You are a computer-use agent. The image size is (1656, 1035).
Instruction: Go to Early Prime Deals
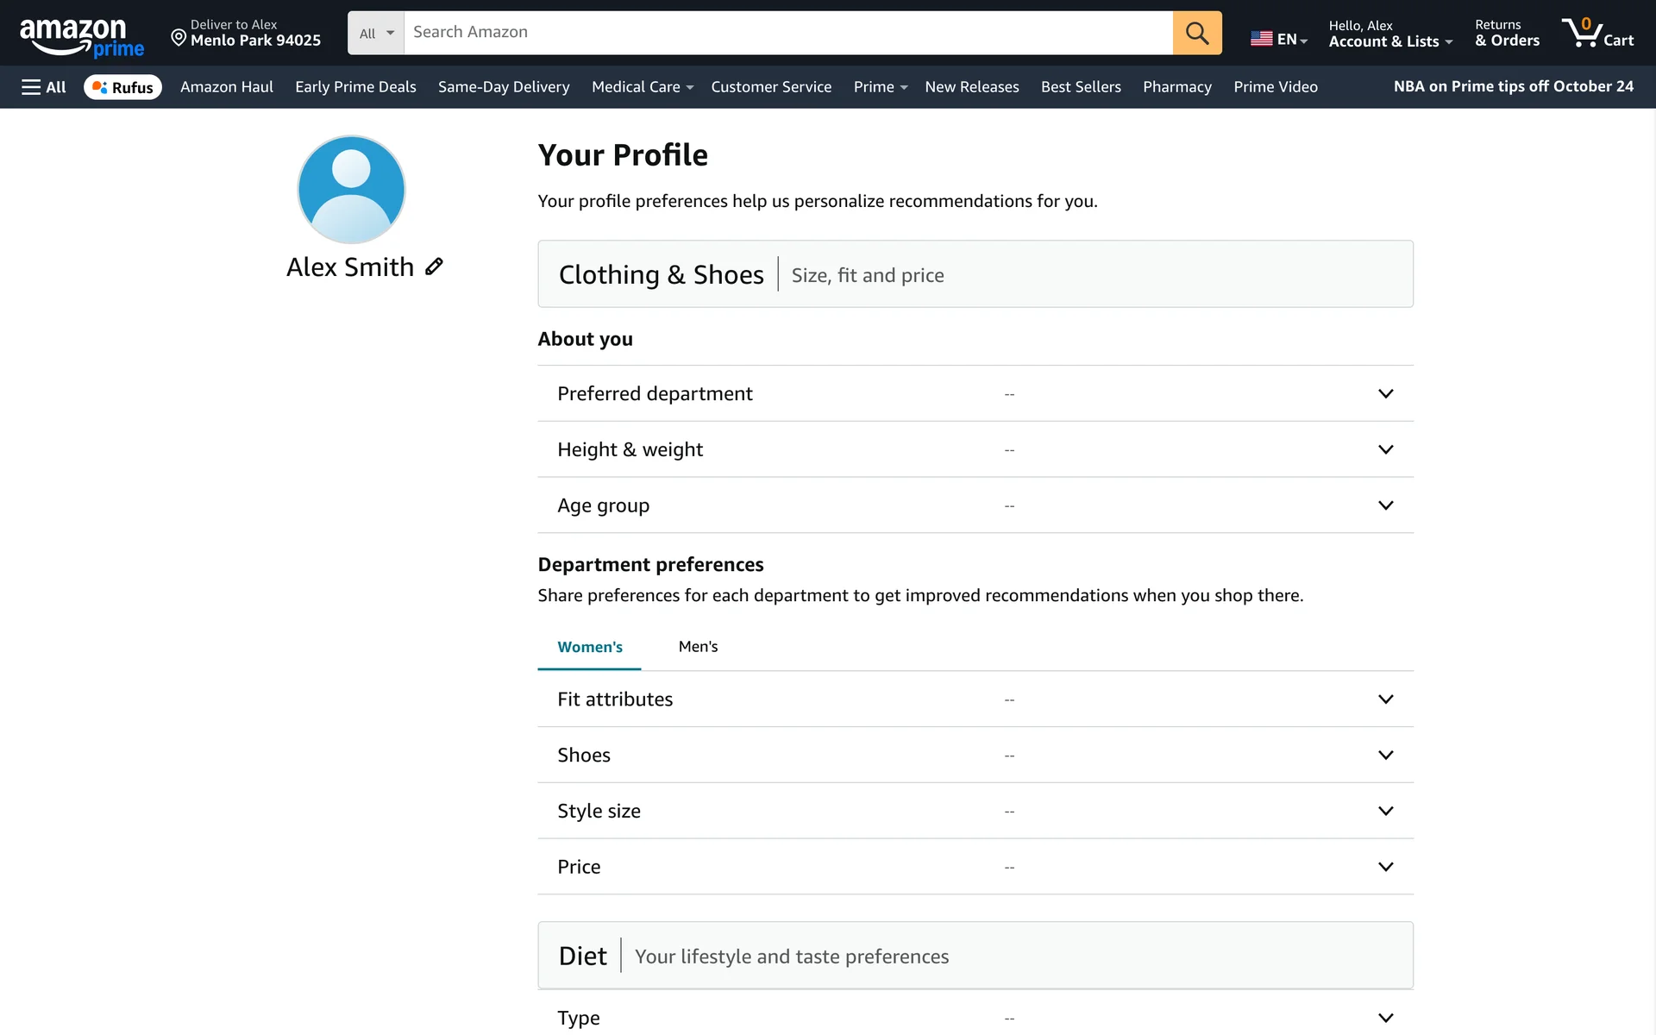355,87
